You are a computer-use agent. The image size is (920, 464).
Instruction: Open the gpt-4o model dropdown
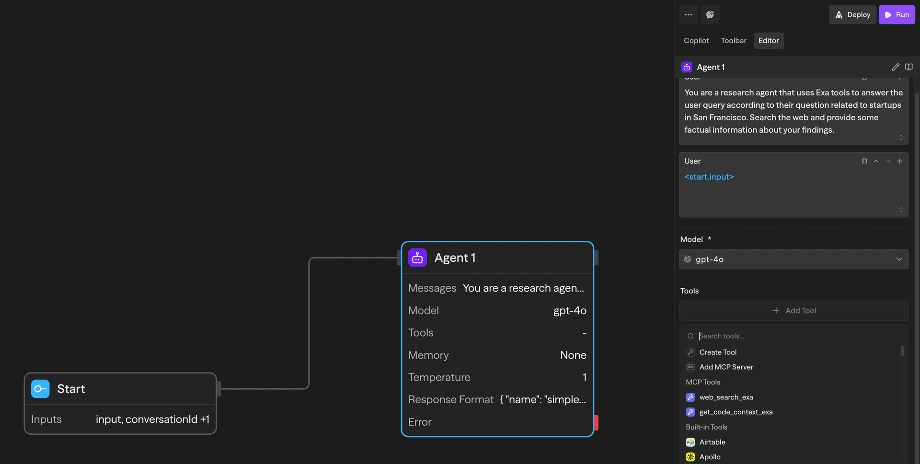point(793,259)
